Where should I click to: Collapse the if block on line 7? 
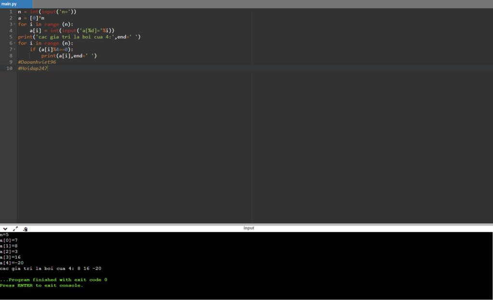(x=14, y=50)
